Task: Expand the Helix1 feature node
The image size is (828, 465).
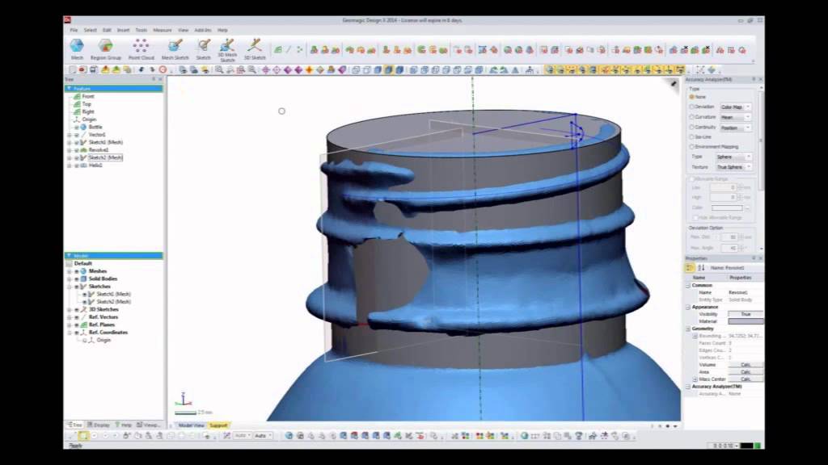Action: [70, 165]
